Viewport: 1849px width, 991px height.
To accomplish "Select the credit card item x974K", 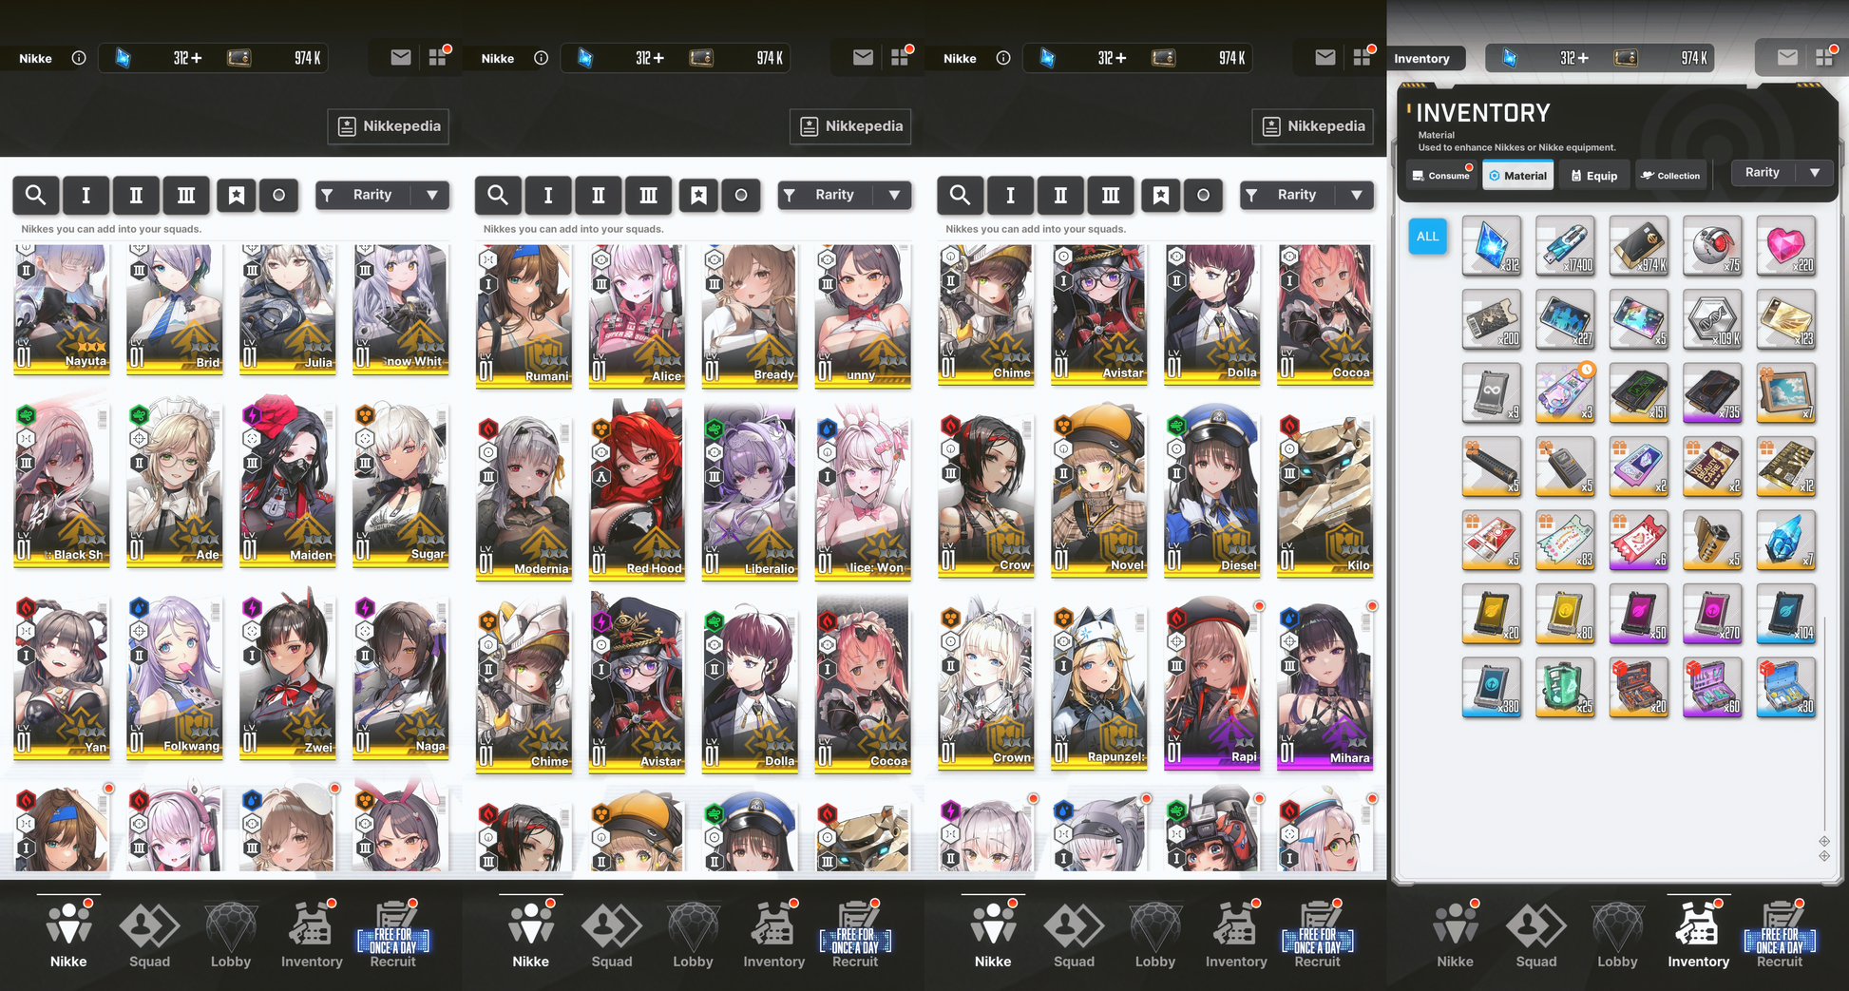I will tap(1639, 245).
